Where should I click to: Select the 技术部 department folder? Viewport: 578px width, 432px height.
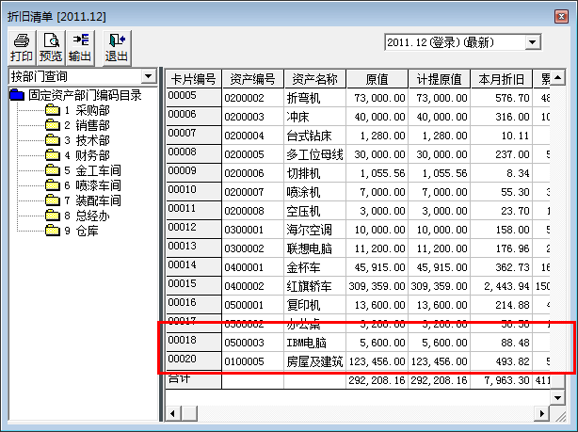pos(77,140)
